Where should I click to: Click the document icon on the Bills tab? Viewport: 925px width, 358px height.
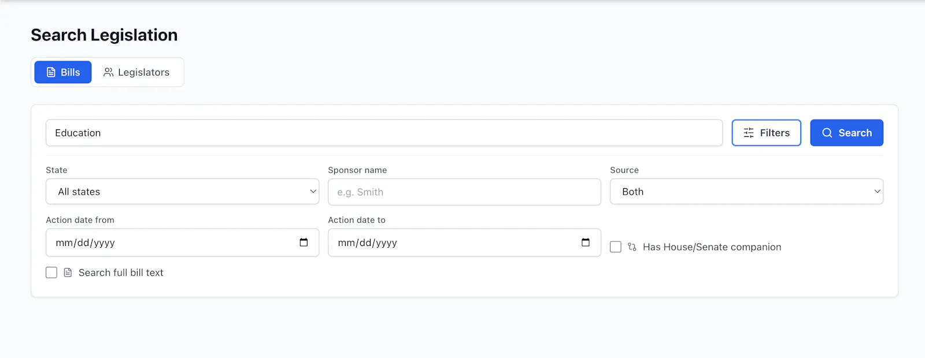51,72
